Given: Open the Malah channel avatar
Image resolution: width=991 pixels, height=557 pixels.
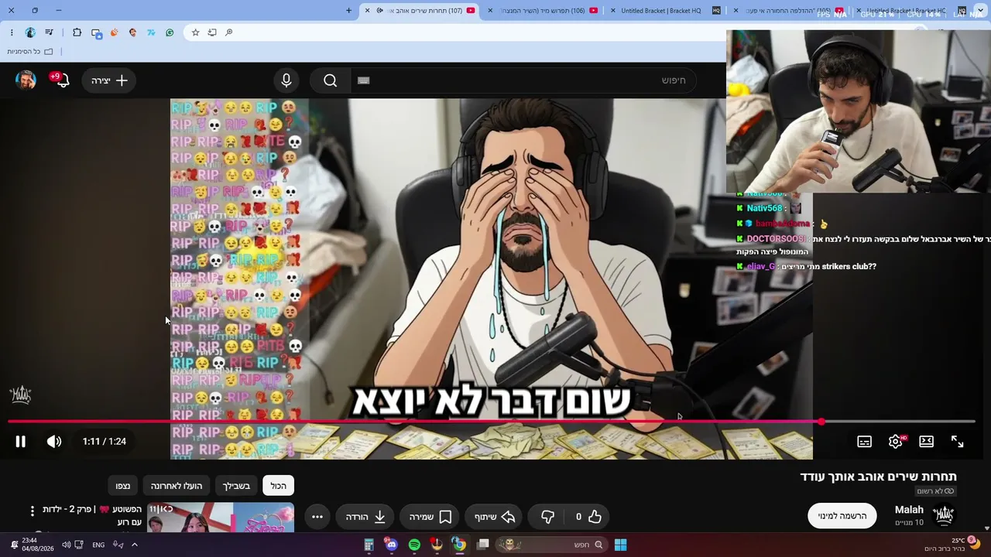Looking at the screenshot, I should point(943,514).
